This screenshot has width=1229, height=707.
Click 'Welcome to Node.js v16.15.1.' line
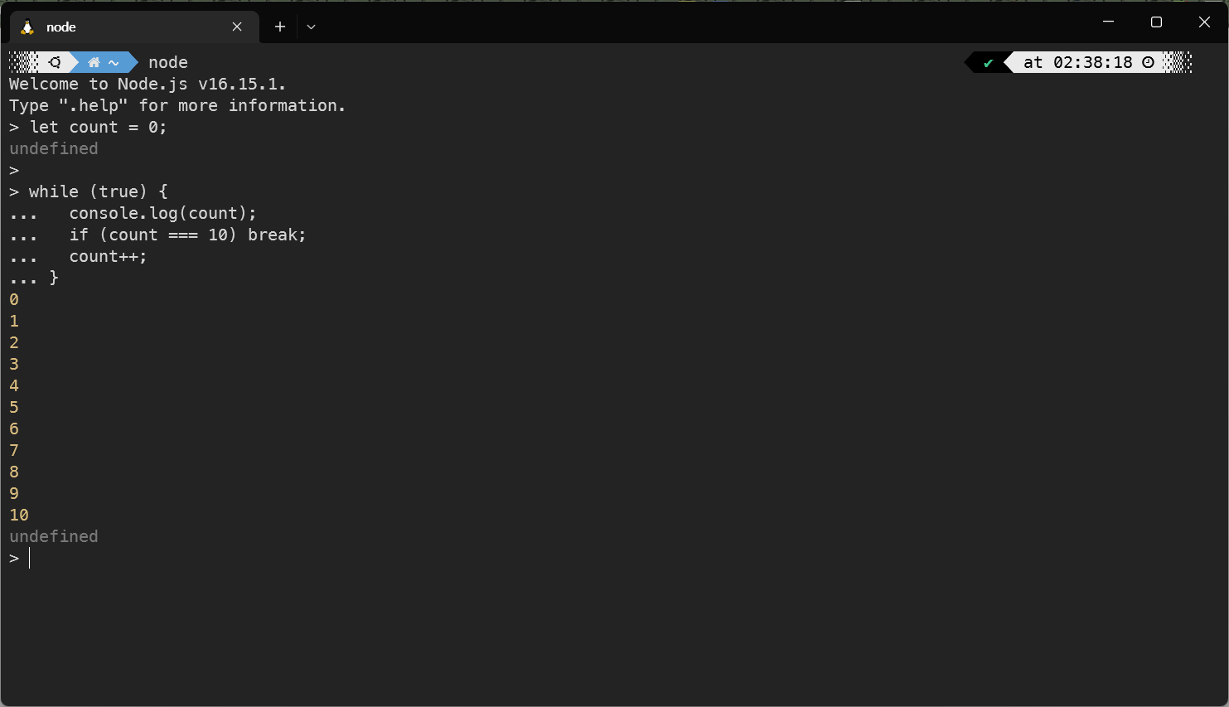[x=148, y=84]
